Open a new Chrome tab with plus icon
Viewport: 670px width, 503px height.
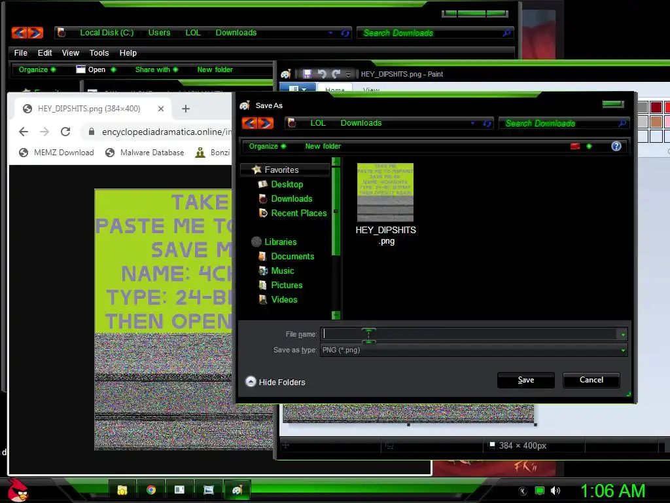pyautogui.click(x=185, y=109)
